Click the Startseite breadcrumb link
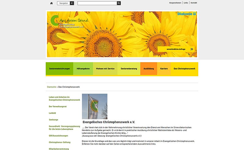 (52, 87)
